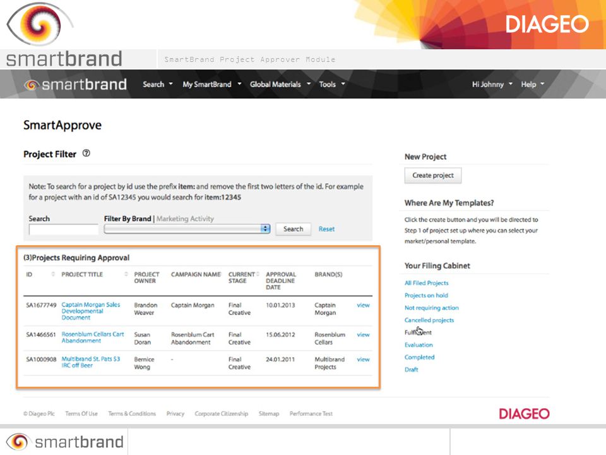Click view for project SA1000908
Image resolution: width=606 pixels, height=455 pixels.
click(364, 359)
